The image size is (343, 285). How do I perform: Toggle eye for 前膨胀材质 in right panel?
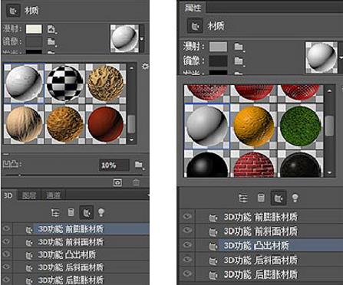coord(187,217)
